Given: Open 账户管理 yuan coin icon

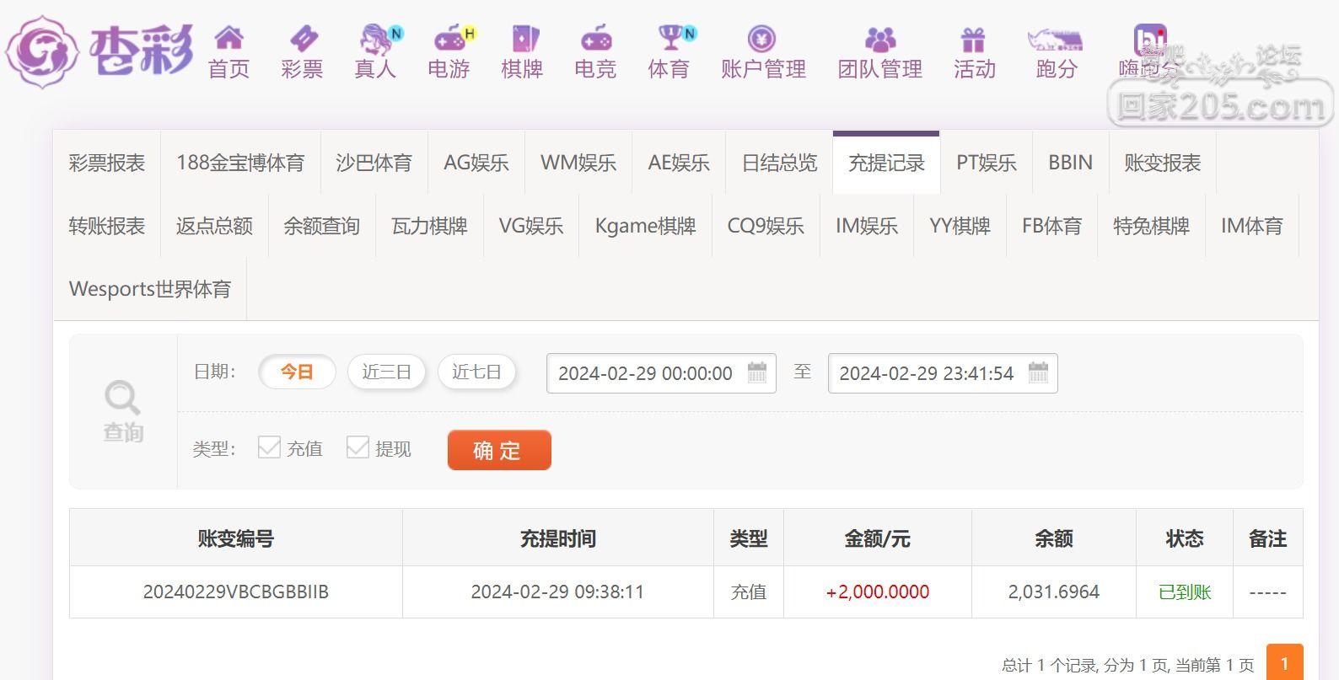Looking at the screenshot, I should (x=762, y=39).
